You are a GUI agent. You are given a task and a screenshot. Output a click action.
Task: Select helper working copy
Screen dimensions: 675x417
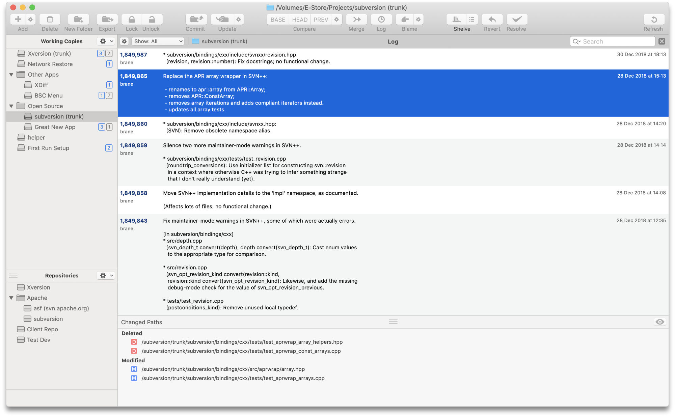click(x=62, y=137)
